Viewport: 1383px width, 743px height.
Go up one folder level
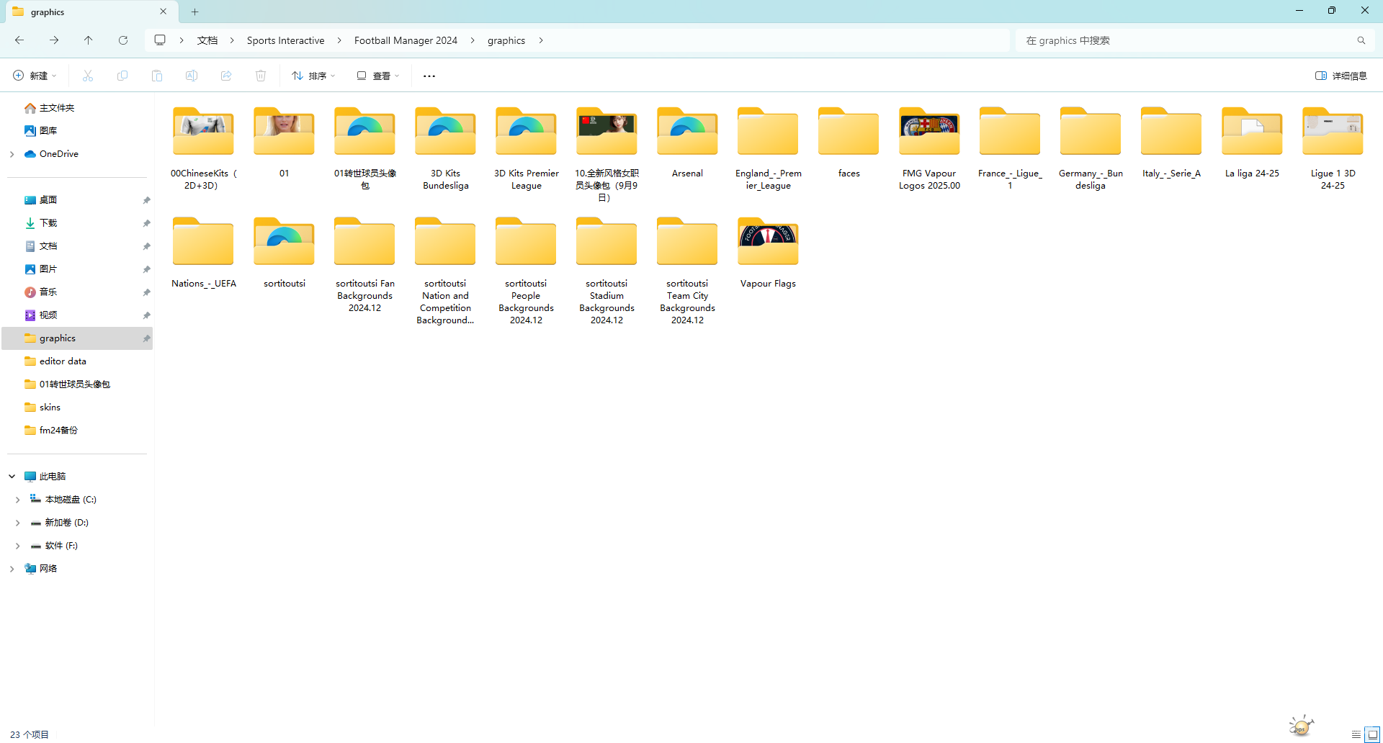[x=89, y=40]
